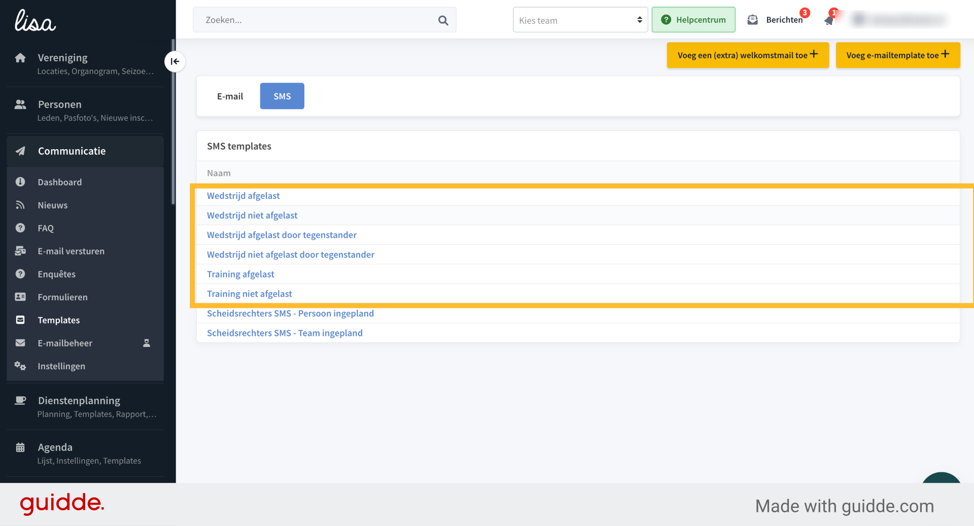The image size is (974, 526).
Task: Click the search magnifier icon
Action: (443, 20)
